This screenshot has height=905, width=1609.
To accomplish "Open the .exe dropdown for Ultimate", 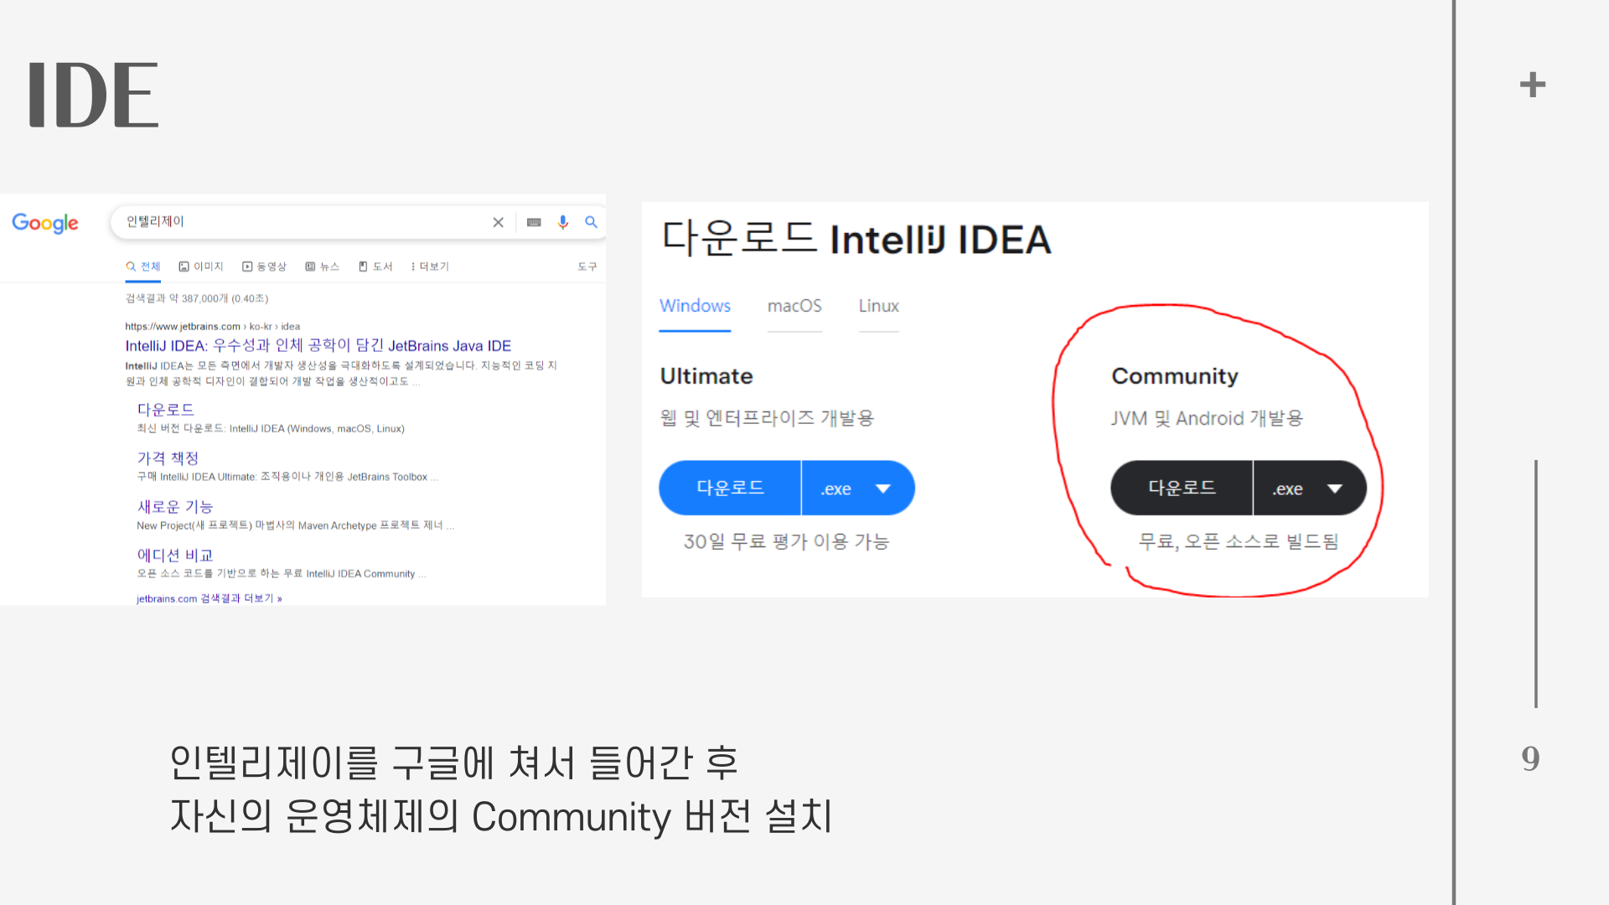I will (x=857, y=489).
